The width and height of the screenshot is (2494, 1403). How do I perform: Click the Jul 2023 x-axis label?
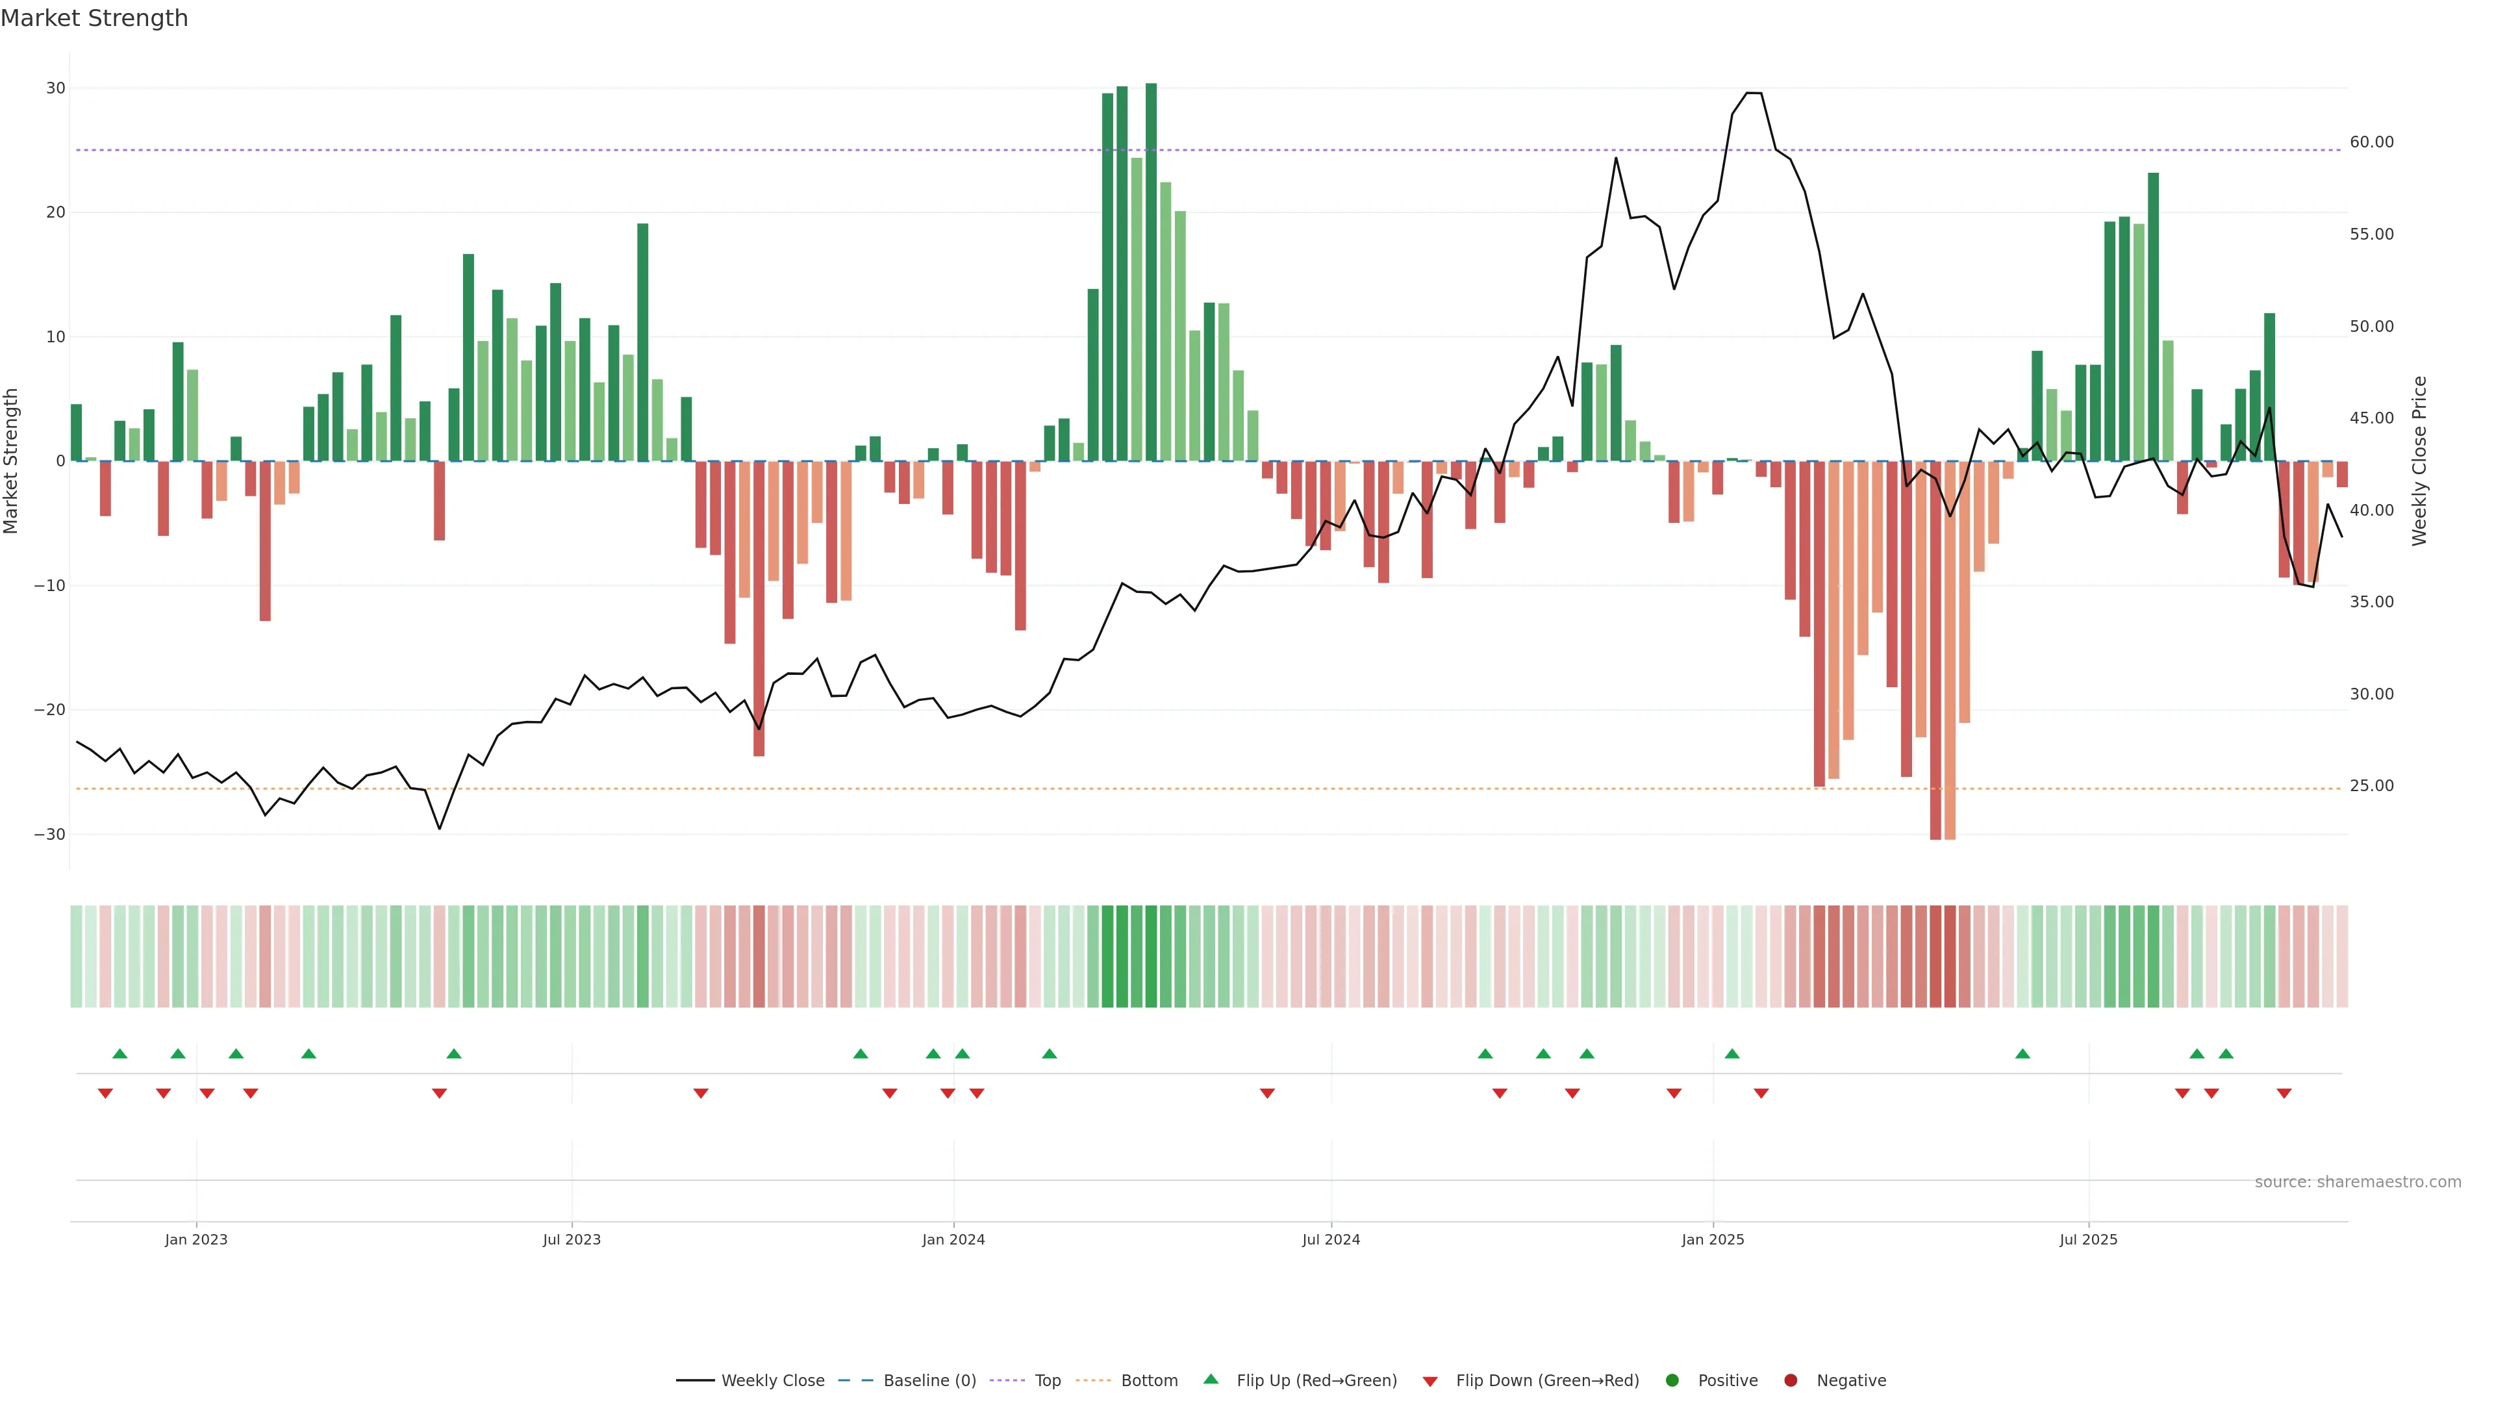tap(572, 1239)
